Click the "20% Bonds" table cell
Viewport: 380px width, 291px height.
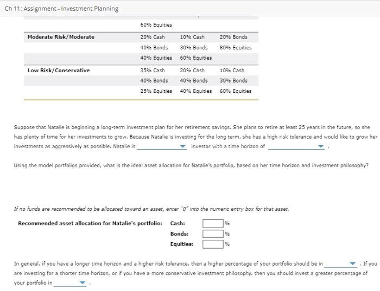pyautogui.click(x=233, y=37)
